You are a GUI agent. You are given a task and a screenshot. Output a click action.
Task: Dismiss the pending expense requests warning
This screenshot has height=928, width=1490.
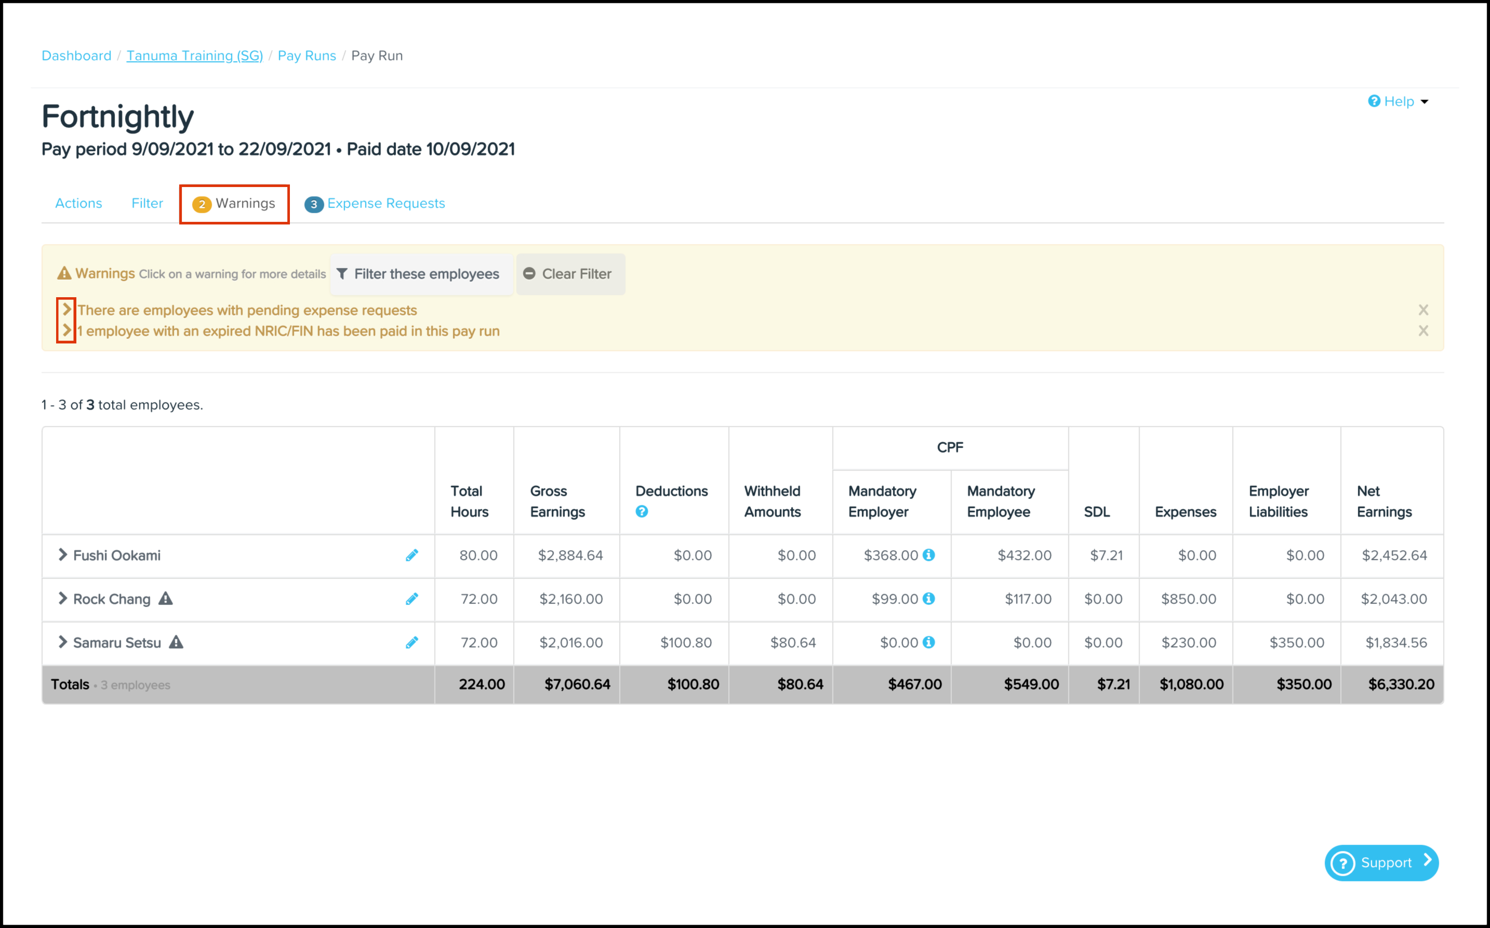click(1423, 310)
